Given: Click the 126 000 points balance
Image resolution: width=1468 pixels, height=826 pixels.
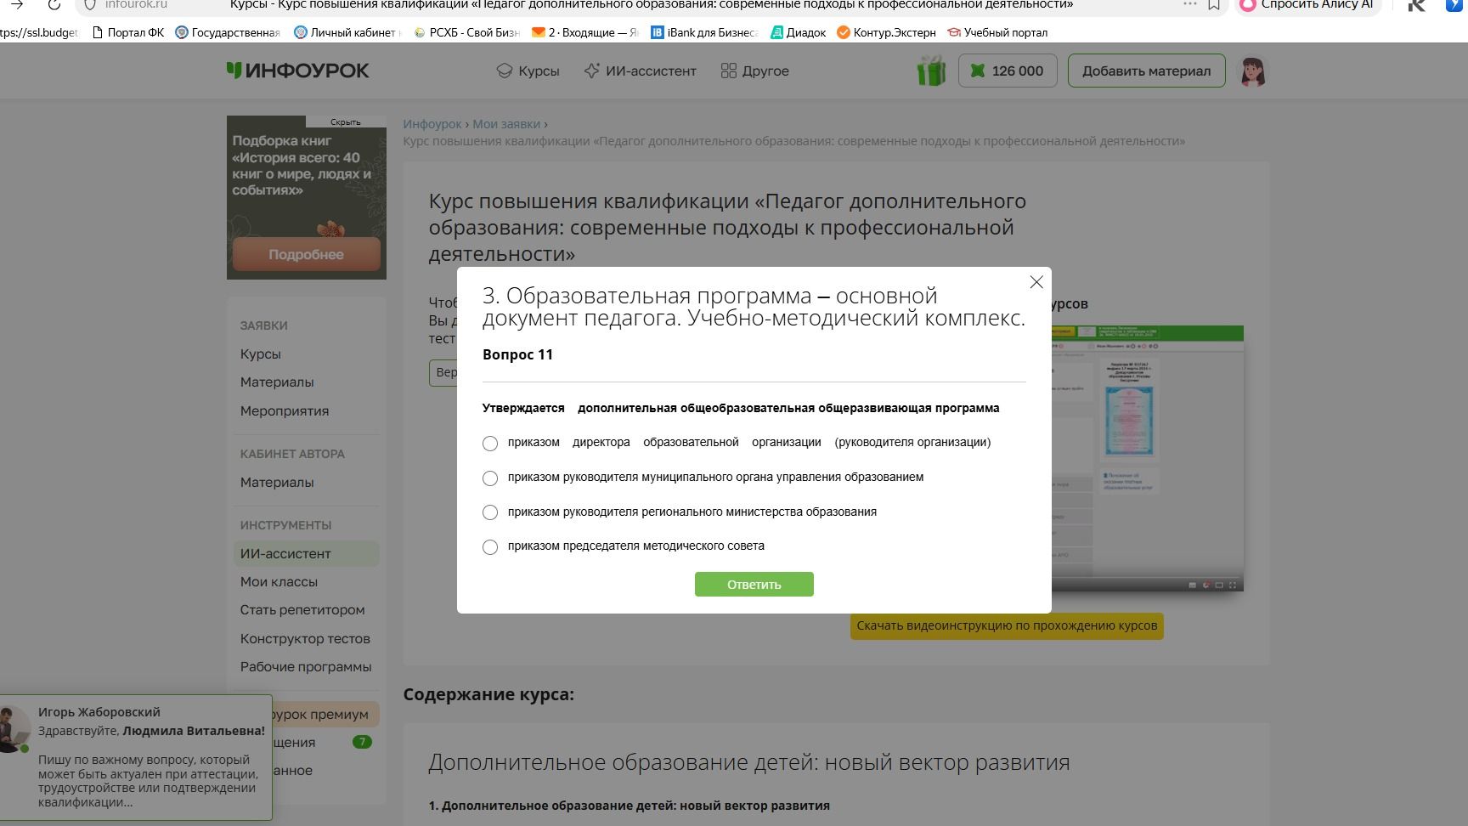Looking at the screenshot, I should pyautogui.click(x=1008, y=71).
